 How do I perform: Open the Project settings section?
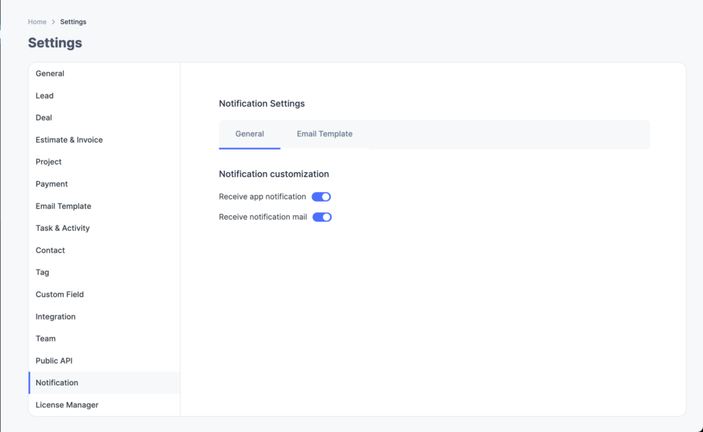click(48, 161)
